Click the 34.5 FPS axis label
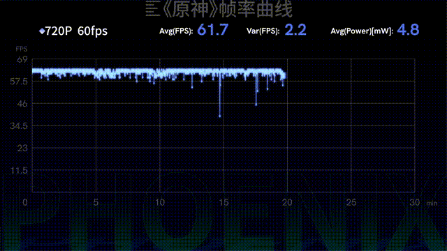This screenshot has height=251, width=447. (19, 125)
